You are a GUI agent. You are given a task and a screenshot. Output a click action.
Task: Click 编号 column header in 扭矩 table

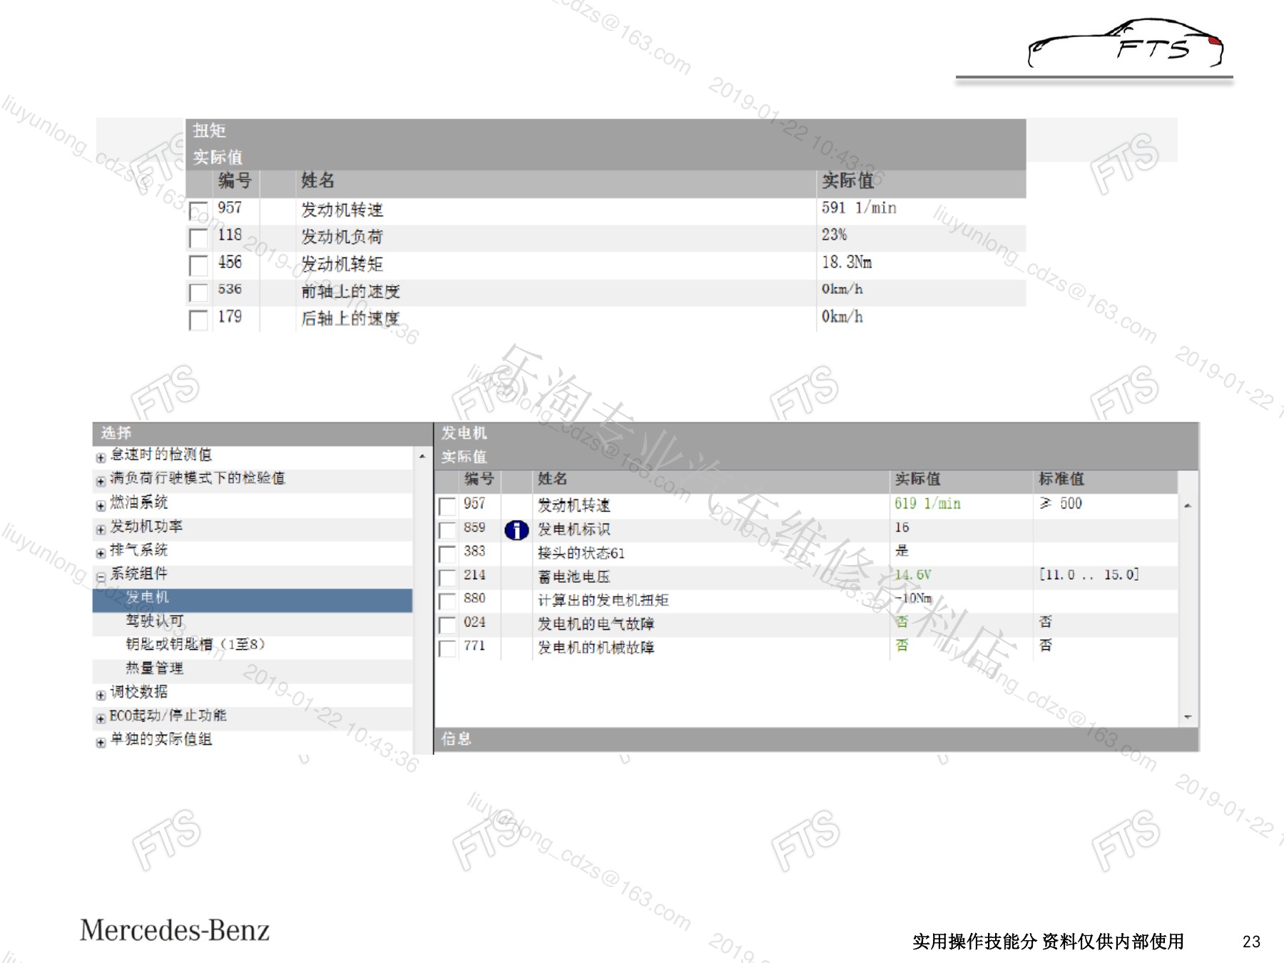pos(235,181)
